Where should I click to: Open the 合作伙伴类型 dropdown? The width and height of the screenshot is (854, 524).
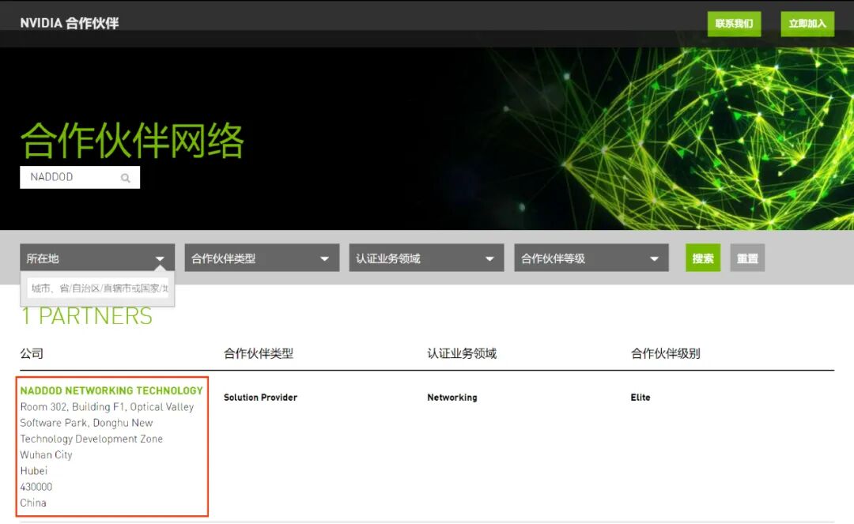262,258
